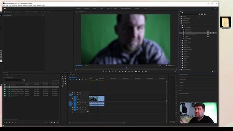The width and height of the screenshot is (233, 131).
Task: Click Export Frame camera icon
Action: point(142,71)
